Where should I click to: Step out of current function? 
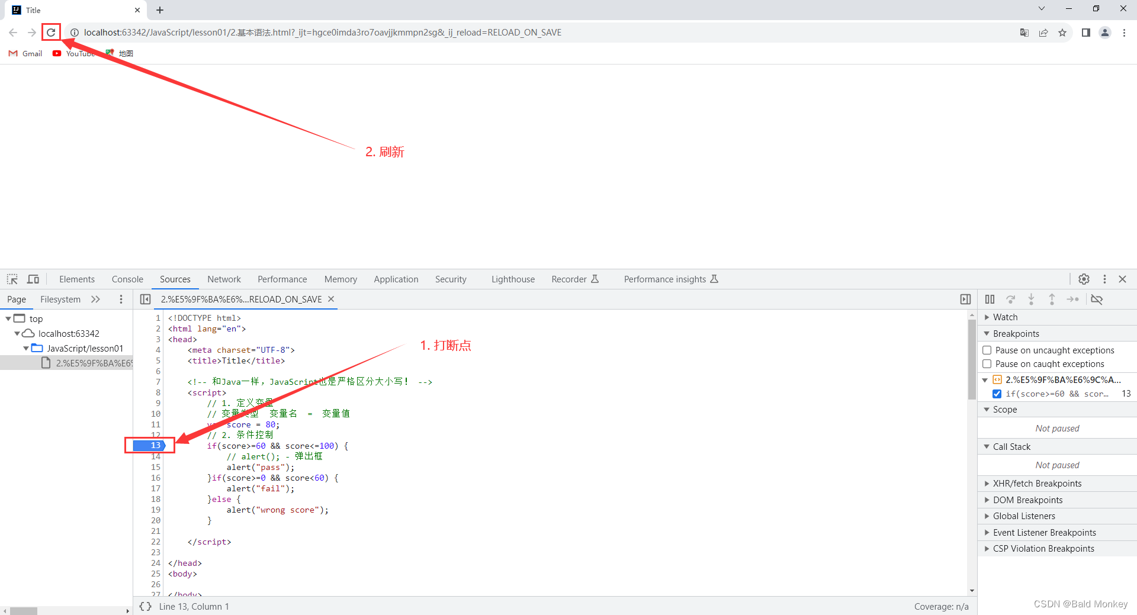click(x=1052, y=300)
